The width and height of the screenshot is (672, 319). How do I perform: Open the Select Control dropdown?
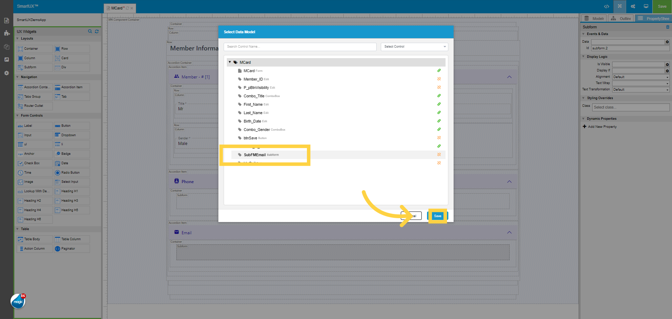pyautogui.click(x=414, y=46)
